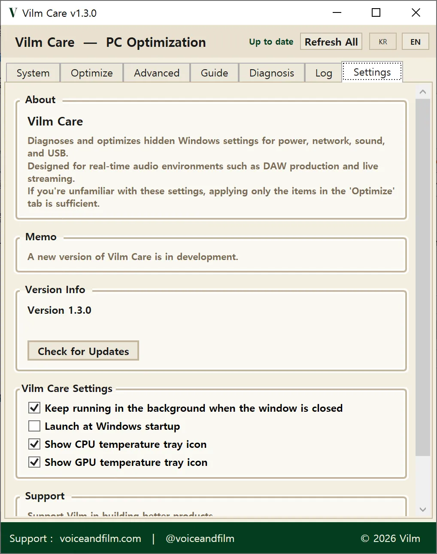
Task: Toggle Show GPU temperature tray icon
Action: point(34,462)
